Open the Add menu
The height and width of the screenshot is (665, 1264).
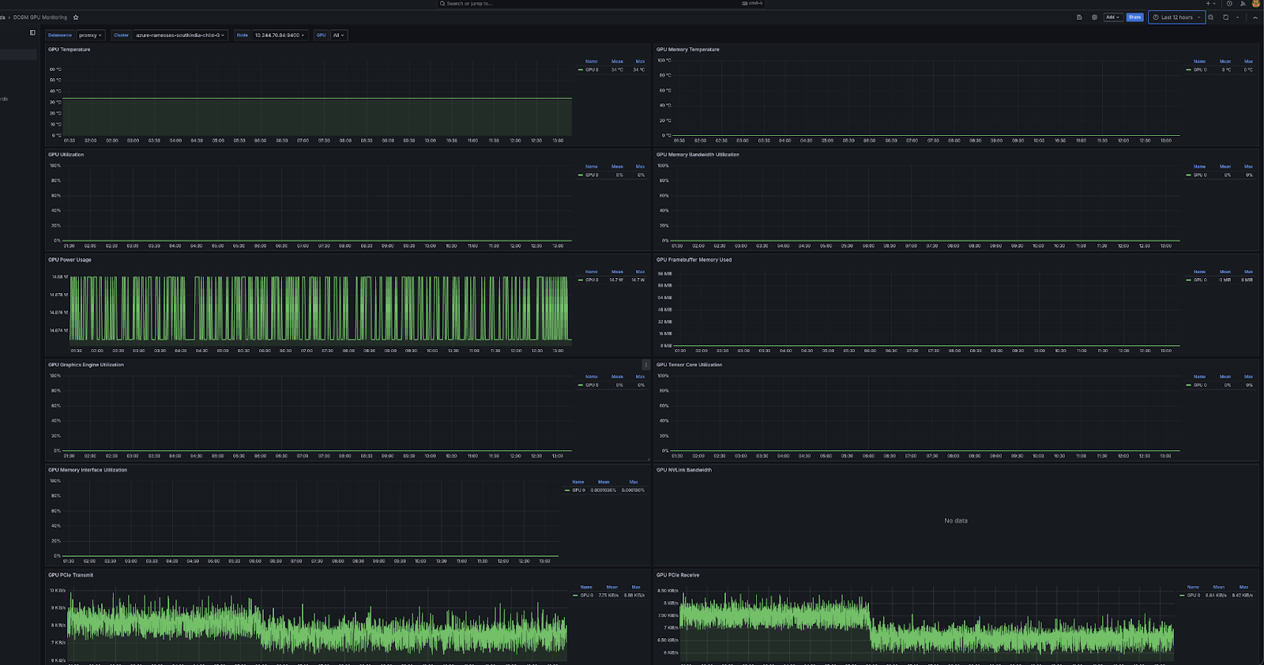tap(1112, 17)
